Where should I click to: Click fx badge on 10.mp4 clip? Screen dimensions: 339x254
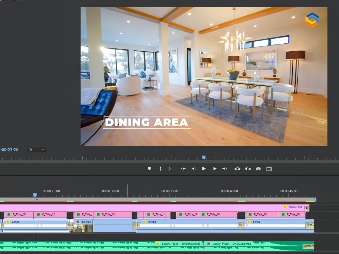pos(78,222)
